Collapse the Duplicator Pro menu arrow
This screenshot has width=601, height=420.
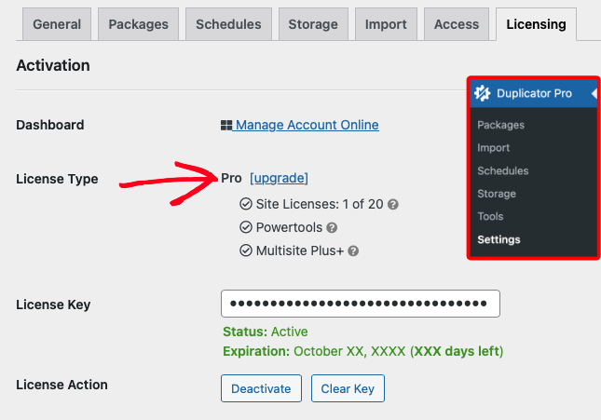tap(594, 93)
